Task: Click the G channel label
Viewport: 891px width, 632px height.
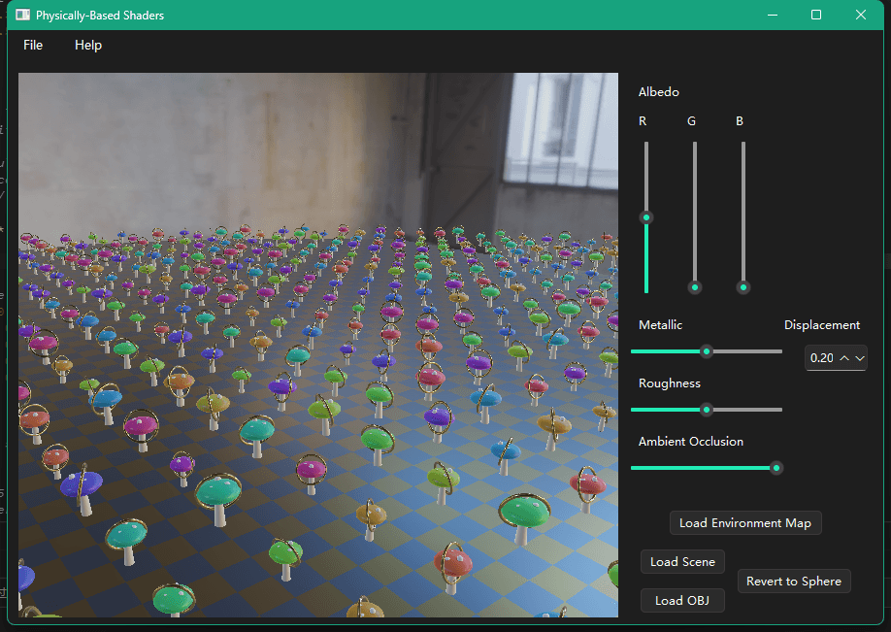Action: click(691, 121)
